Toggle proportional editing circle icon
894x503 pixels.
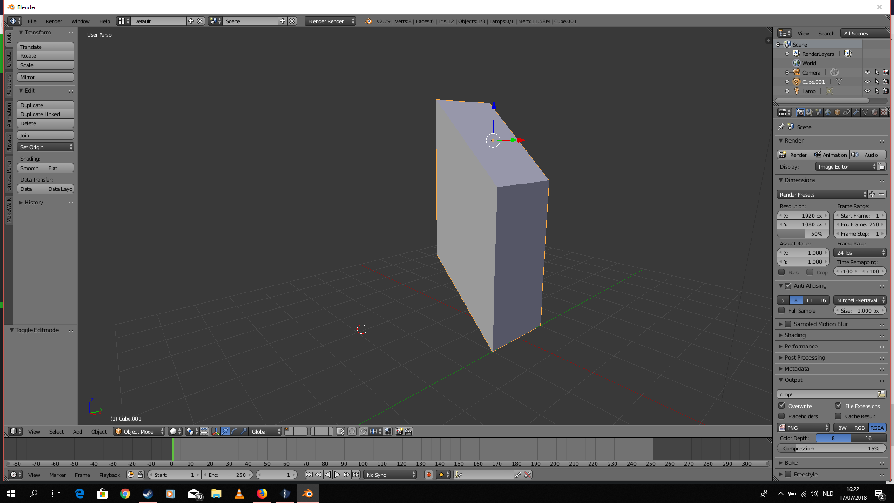352,431
